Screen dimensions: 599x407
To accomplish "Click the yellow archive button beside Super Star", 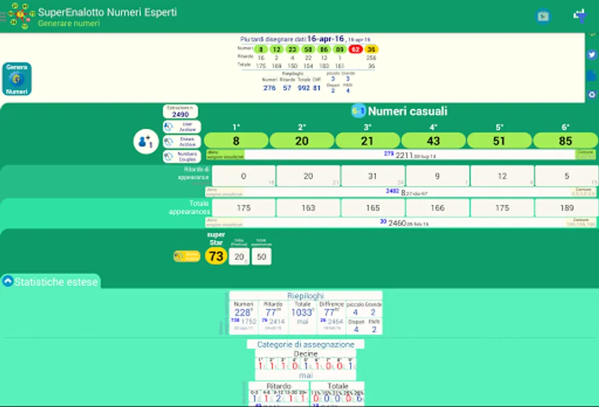I will (x=187, y=256).
